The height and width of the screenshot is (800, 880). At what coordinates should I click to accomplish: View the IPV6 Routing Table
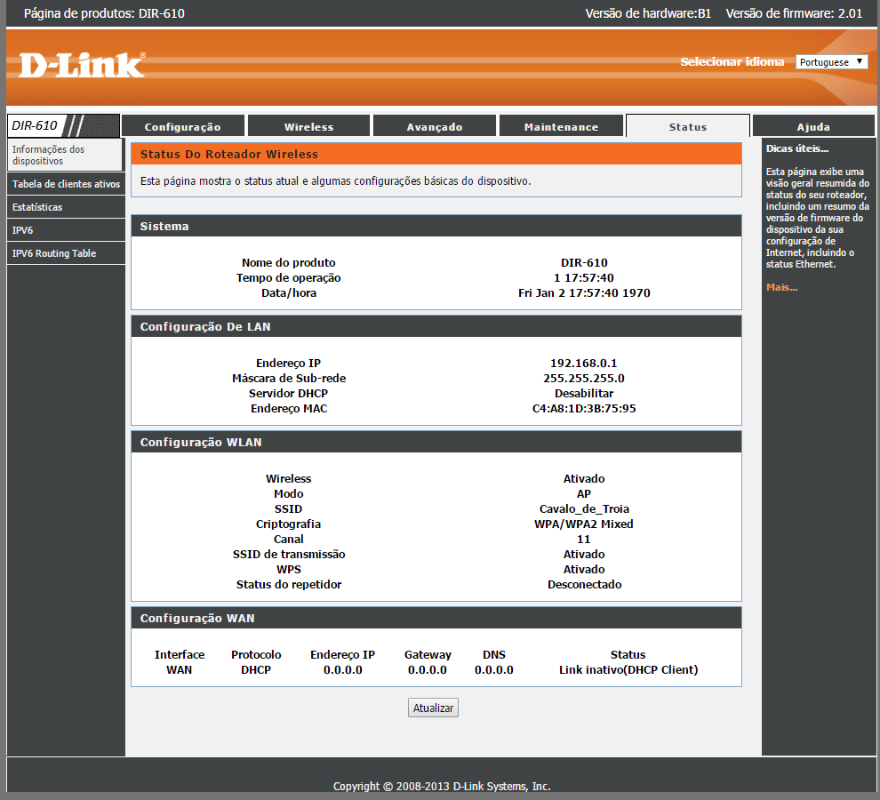click(67, 253)
